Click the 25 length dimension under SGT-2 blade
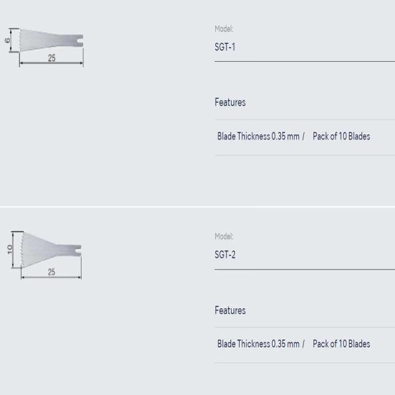395x395 pixels. coord(51,271)
